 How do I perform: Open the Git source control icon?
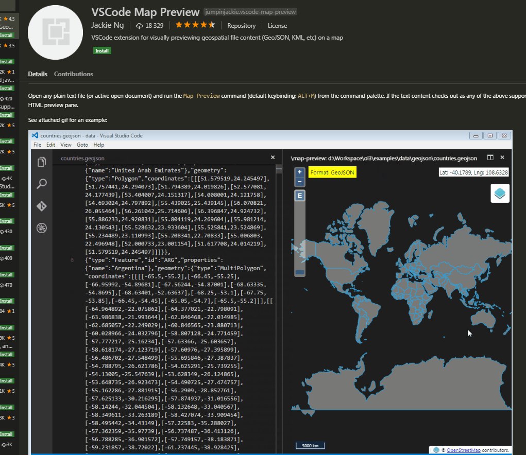[x=42, y=206]
